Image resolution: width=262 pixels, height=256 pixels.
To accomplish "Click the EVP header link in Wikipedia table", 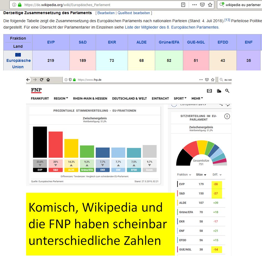I will (x=51, y=42).
